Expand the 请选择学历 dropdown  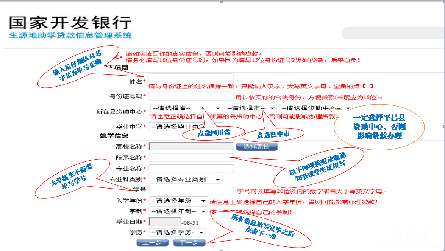click(x=177, y=232)
